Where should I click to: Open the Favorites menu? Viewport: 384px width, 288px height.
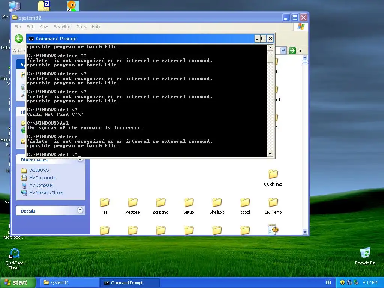pos(62,27)
